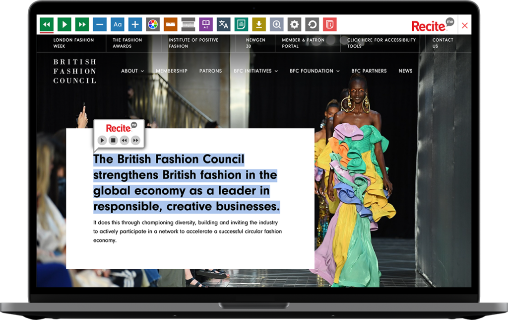The height and width of the screenshot is (320, 508).
Task: Open Member & Patron Portal link
Action: point(303,43)
